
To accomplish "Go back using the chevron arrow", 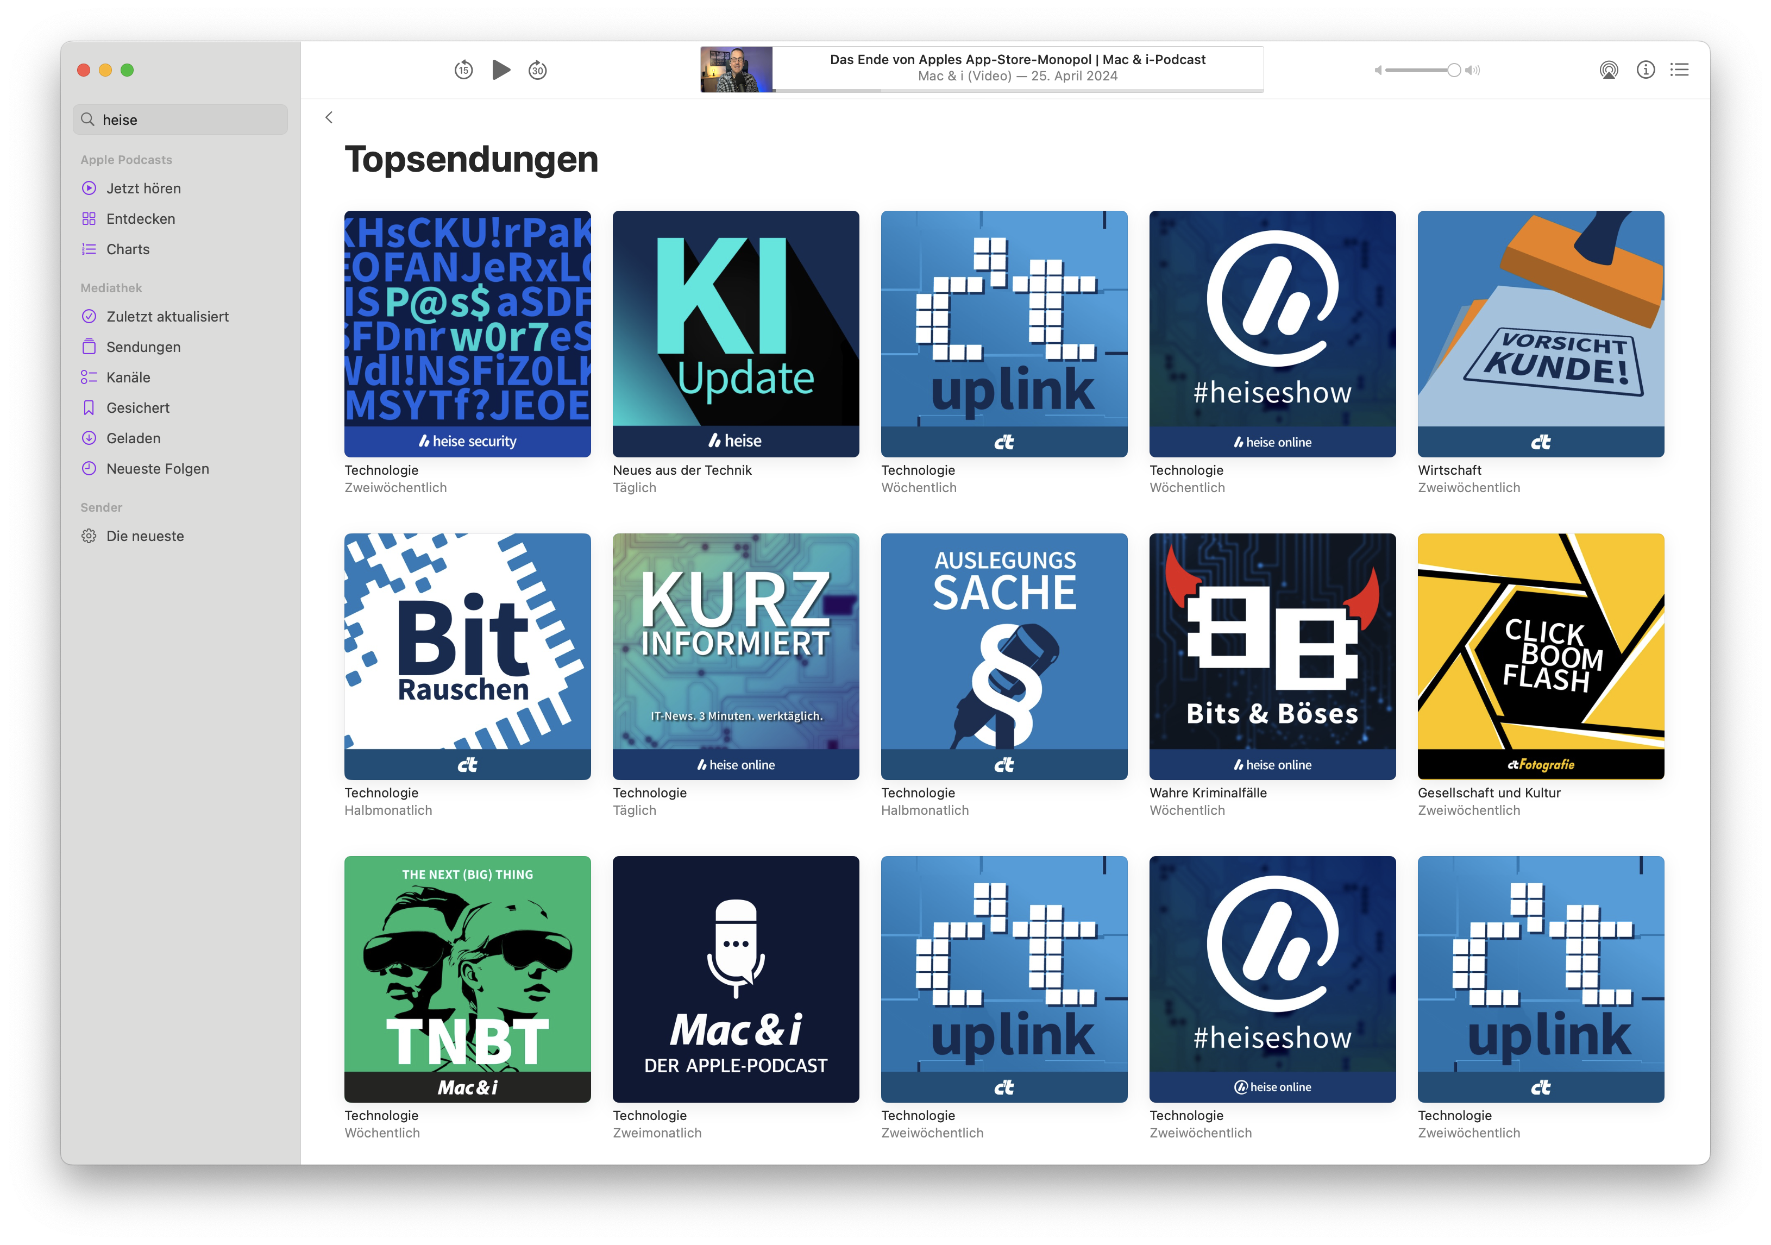I will tap(329, 117).
